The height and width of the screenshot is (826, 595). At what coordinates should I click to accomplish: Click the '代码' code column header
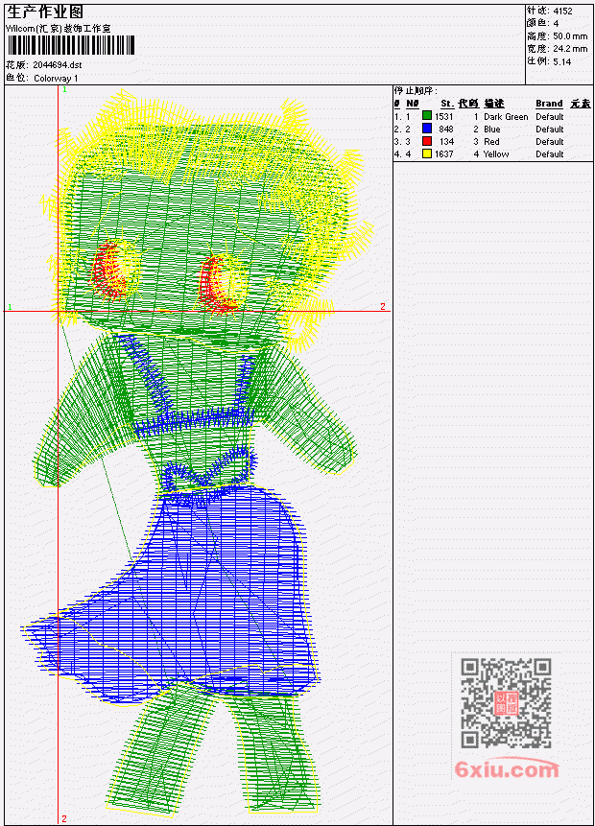[x=468, y=104]
